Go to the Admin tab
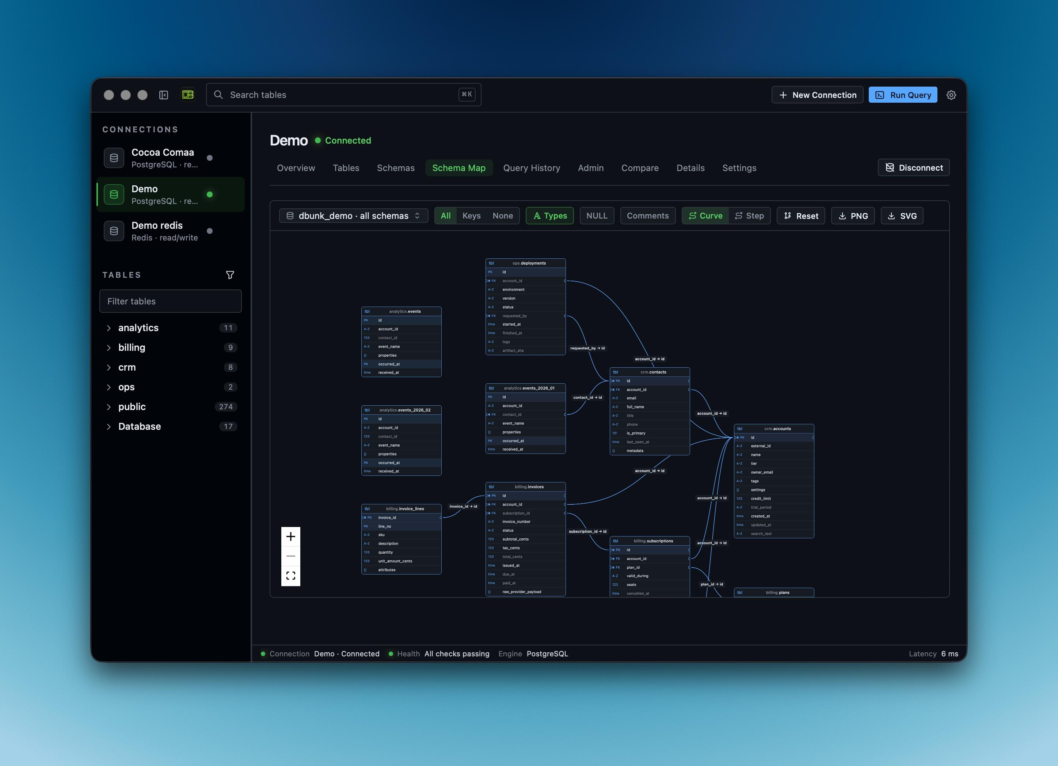This screenshot has height=766, width=1058. (591, 168)
